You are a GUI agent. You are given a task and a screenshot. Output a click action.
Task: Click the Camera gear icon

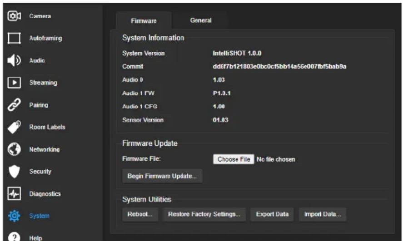point(14,16)
